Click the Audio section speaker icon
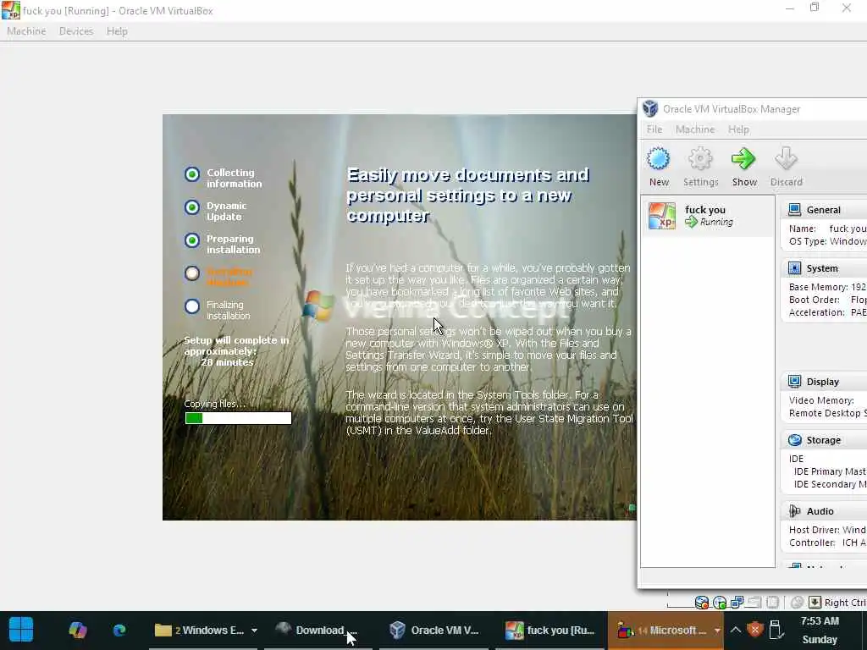 click(794, 511)
